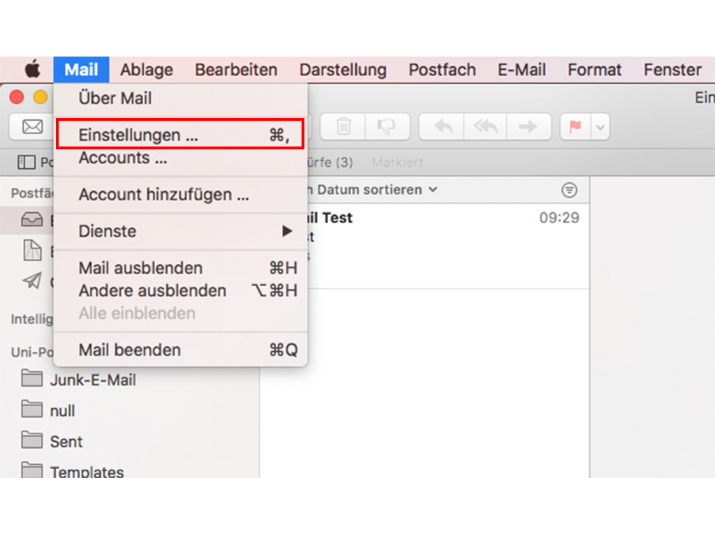Mark message as junk with thumbs-down icon
This screenshot has height=536, width=715.
point(385,126)
